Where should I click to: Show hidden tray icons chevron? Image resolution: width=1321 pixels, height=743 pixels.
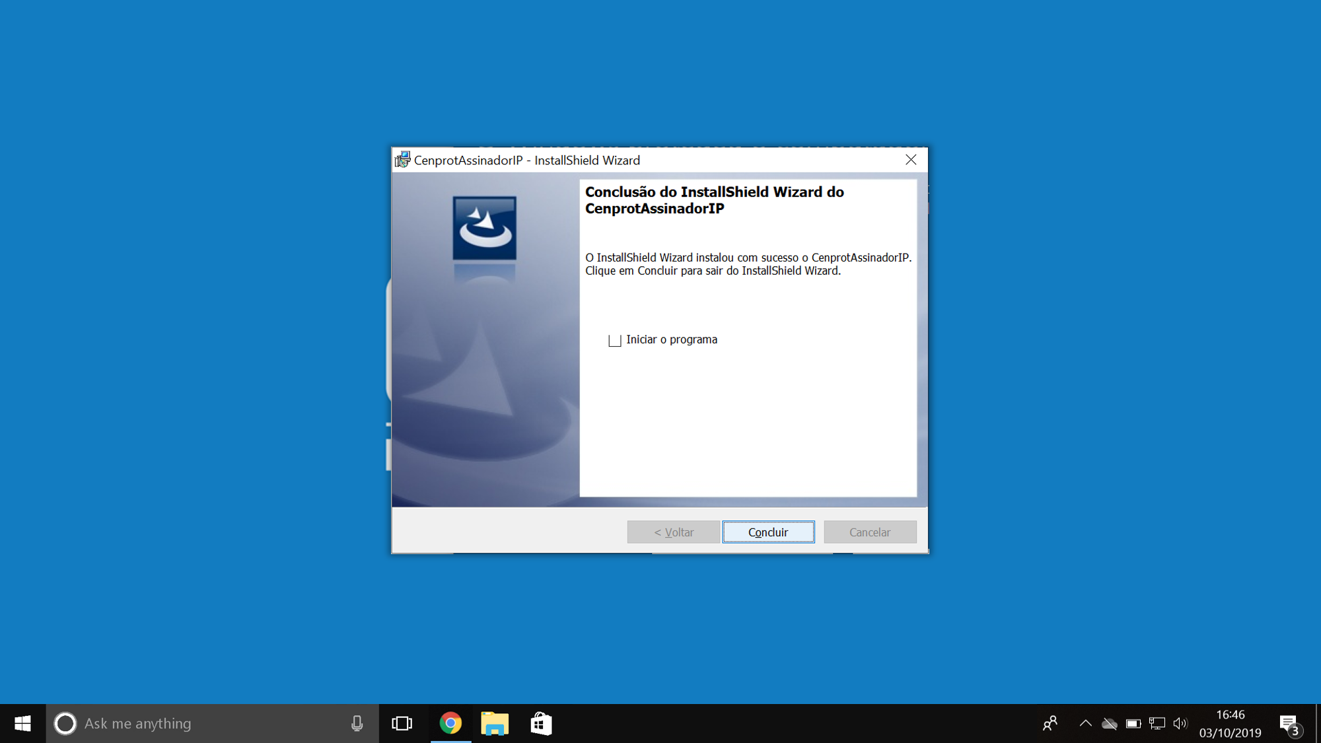(1085, 724)
